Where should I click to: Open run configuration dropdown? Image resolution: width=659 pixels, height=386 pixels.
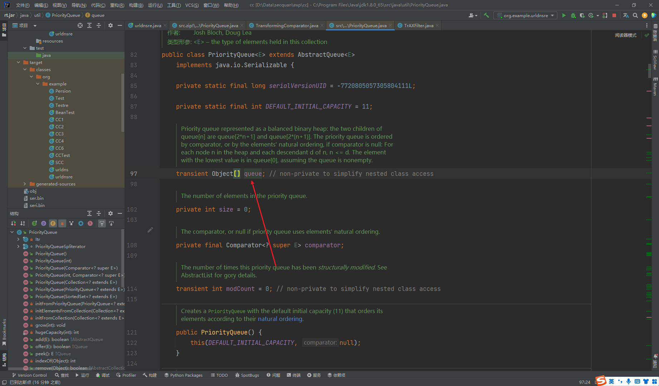[525, 15]
